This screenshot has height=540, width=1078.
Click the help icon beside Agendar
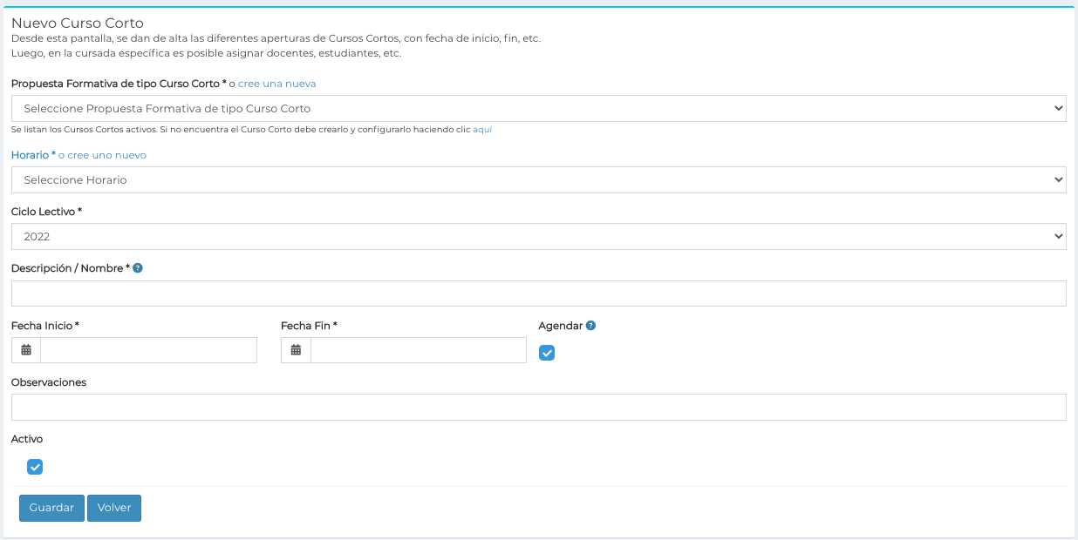(590, 326)
